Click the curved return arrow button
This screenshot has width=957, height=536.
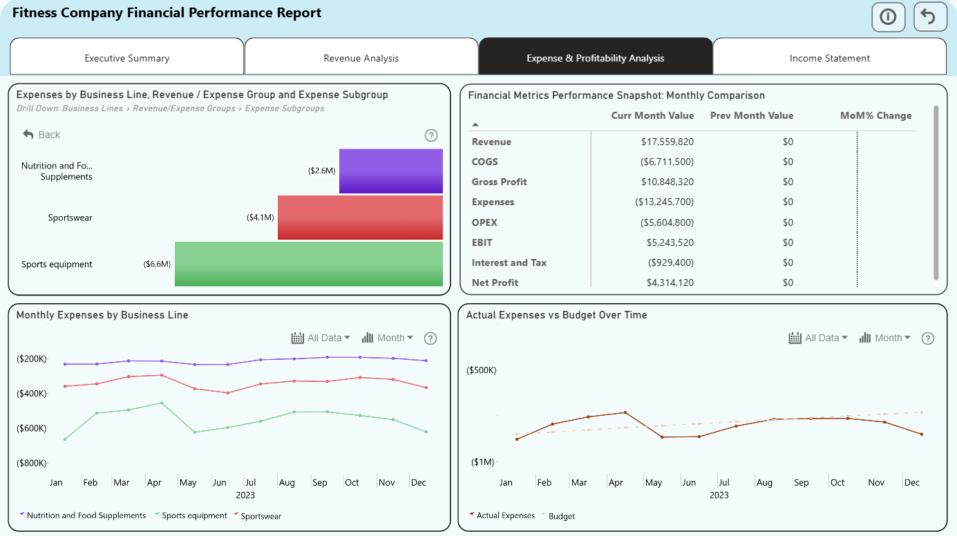click(930, 17)
